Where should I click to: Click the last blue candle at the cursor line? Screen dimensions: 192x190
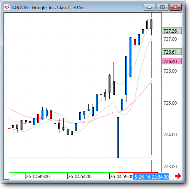tap(152, 24)
